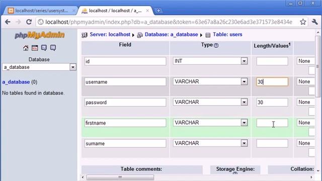Click the scroll-right arrow of horizontal scrollbar
322x181 pixels.
click(x=311, y=177)
